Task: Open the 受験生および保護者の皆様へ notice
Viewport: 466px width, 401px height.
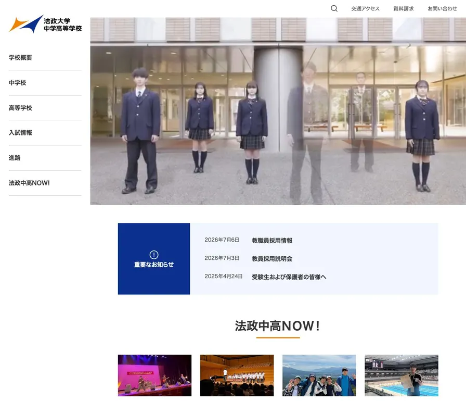Action: click(x=289, y=277)
